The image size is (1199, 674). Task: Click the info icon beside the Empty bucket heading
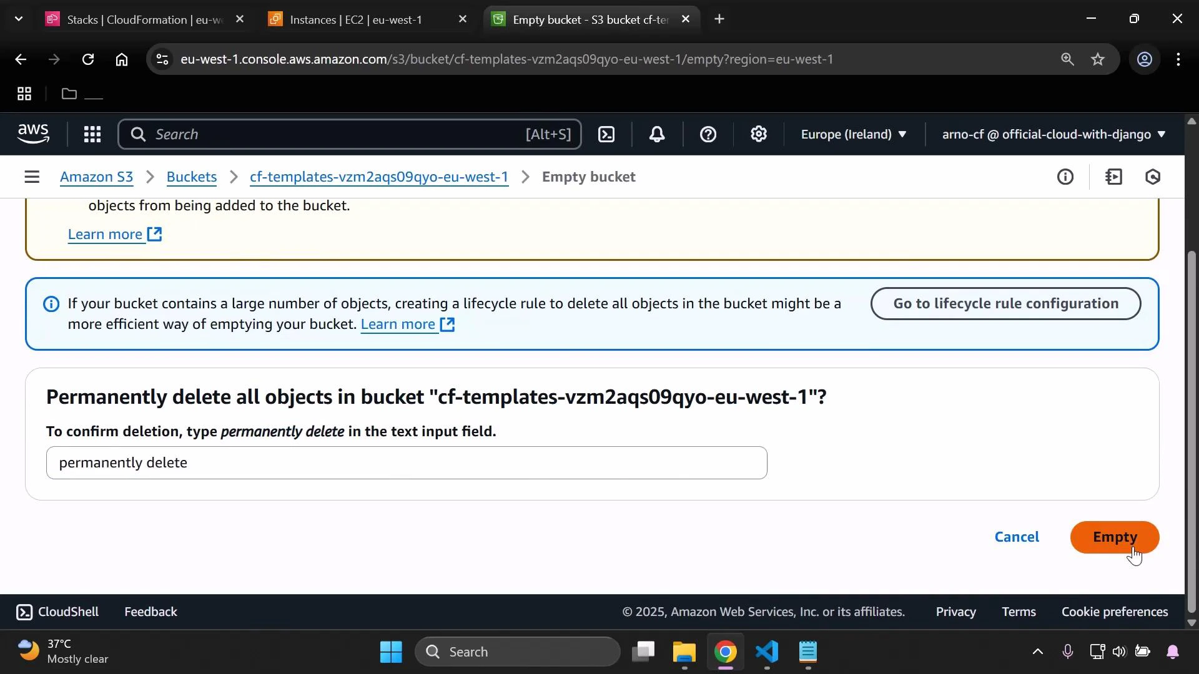pos(1066,177)
